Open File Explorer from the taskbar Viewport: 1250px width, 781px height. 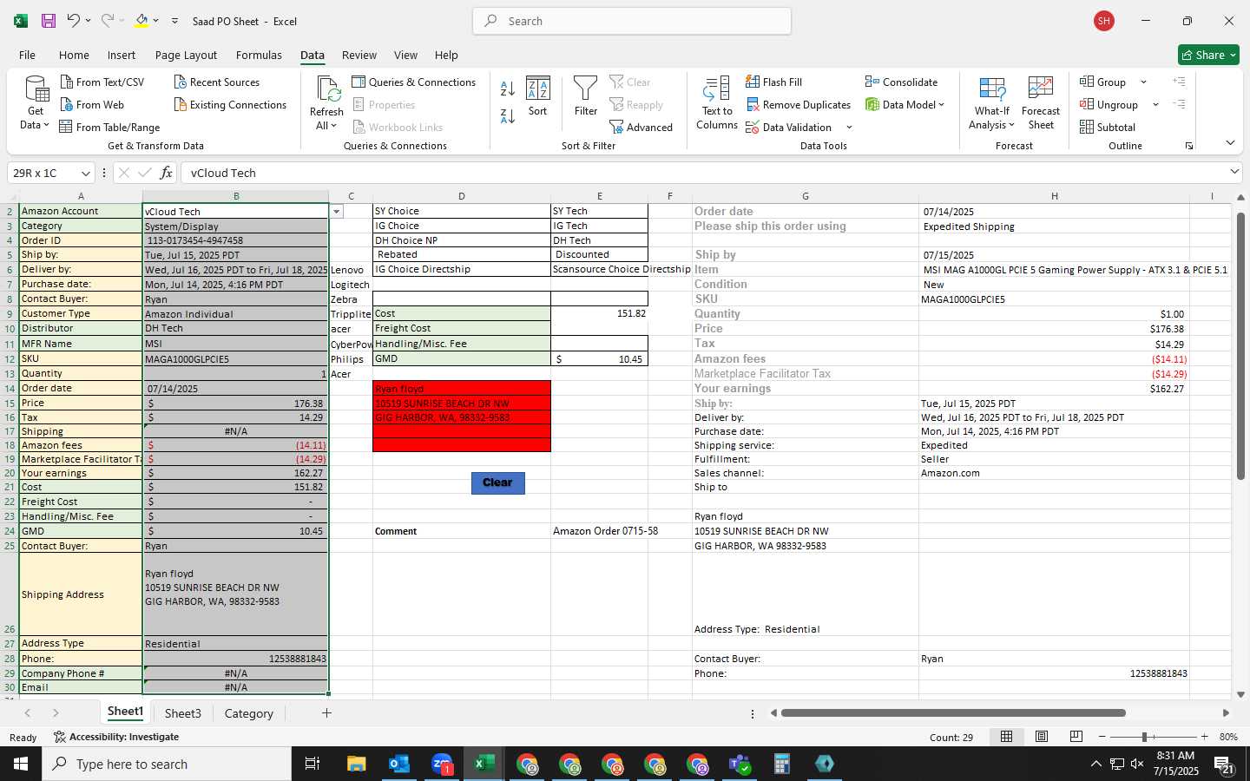[x=357, y=764]
